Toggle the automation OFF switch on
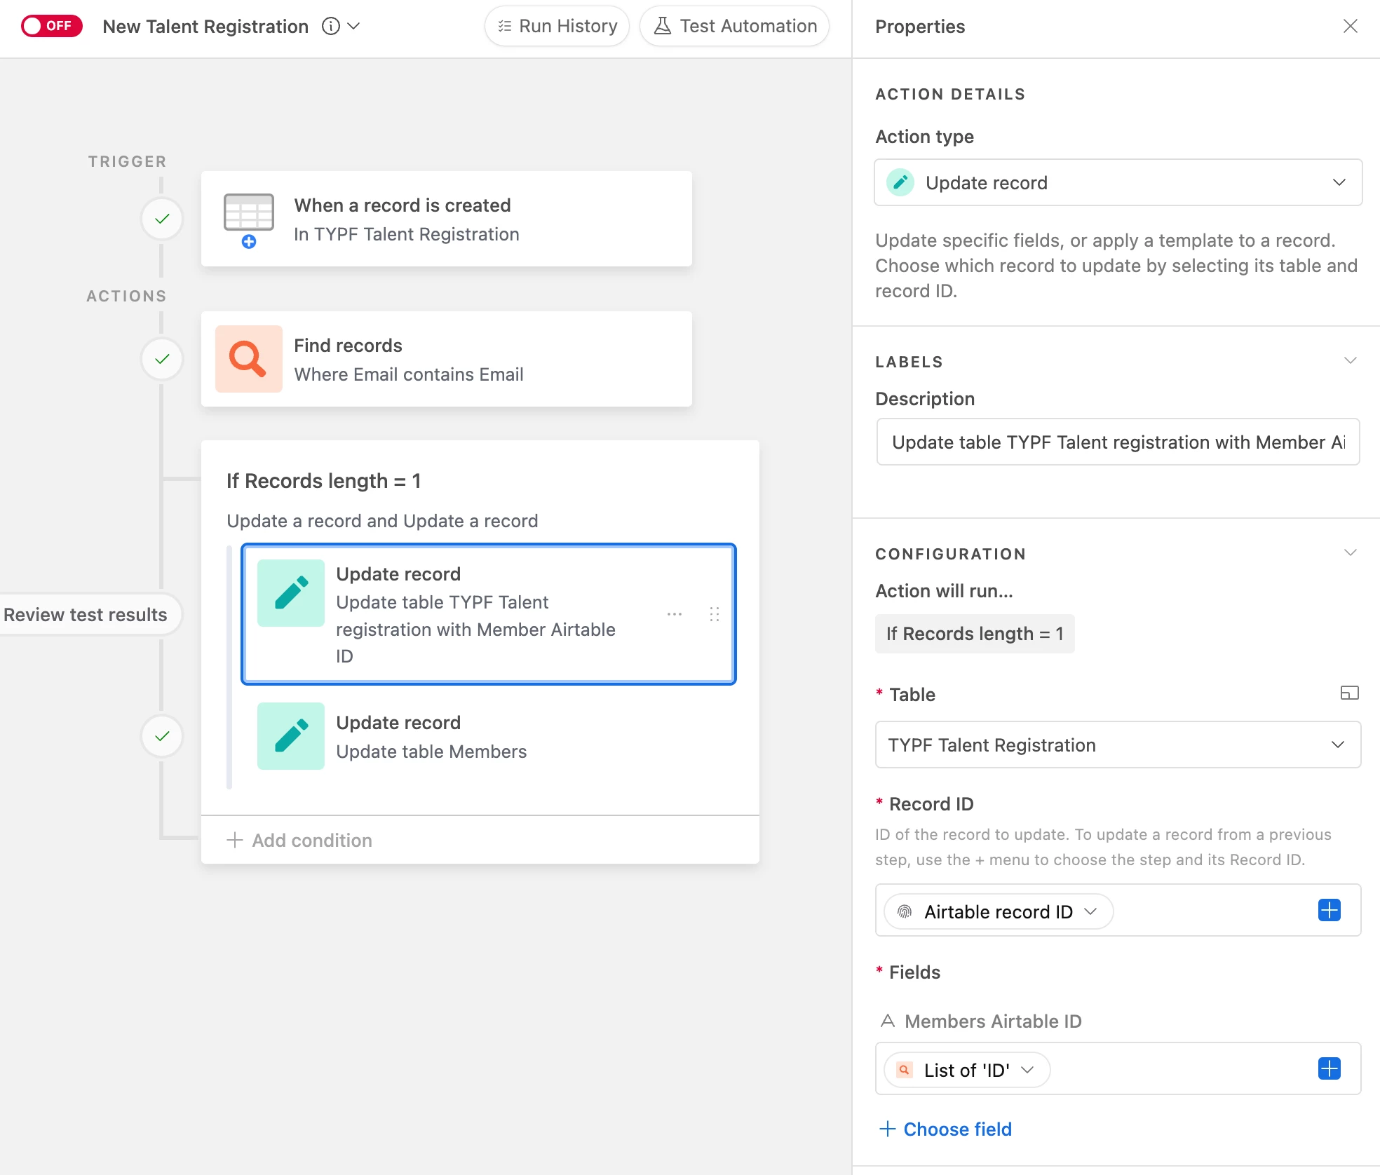 coord(51,26)
